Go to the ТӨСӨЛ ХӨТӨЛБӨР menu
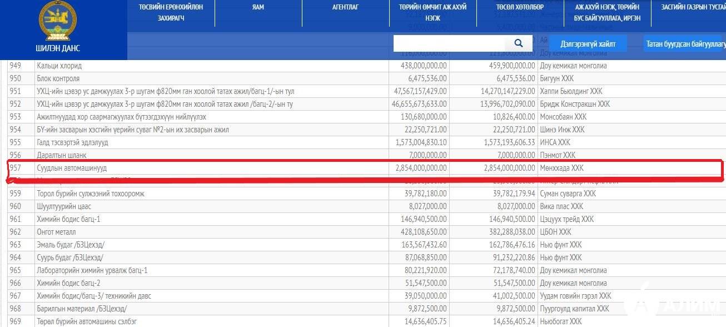The height and width of the screenshot is (327, 726). coord(520,7)
